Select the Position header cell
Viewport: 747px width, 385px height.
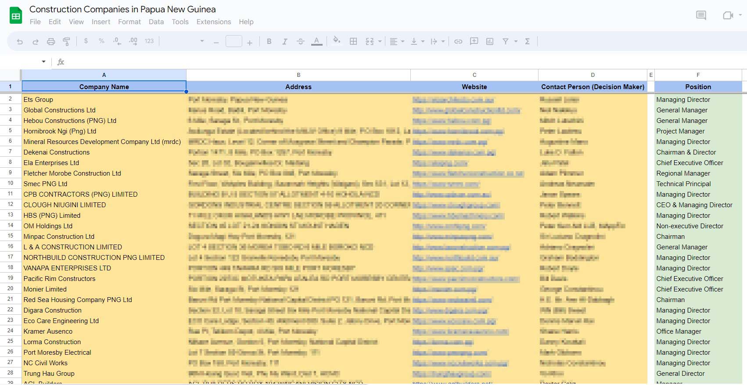coord(698,87)
